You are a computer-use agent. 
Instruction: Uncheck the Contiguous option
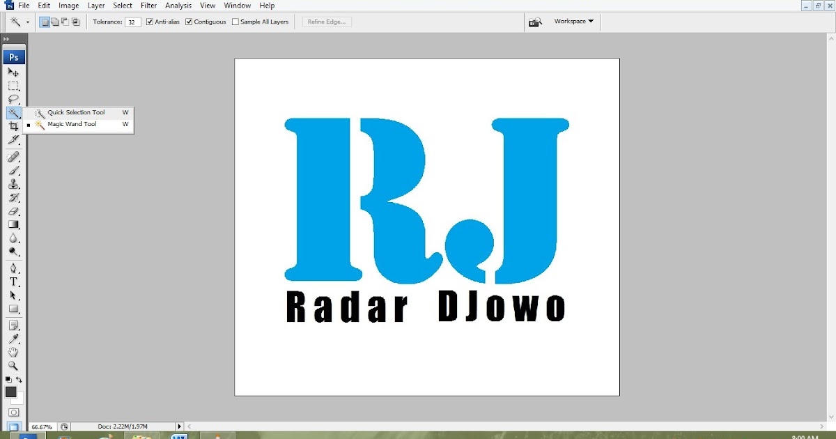click(188, 22)
